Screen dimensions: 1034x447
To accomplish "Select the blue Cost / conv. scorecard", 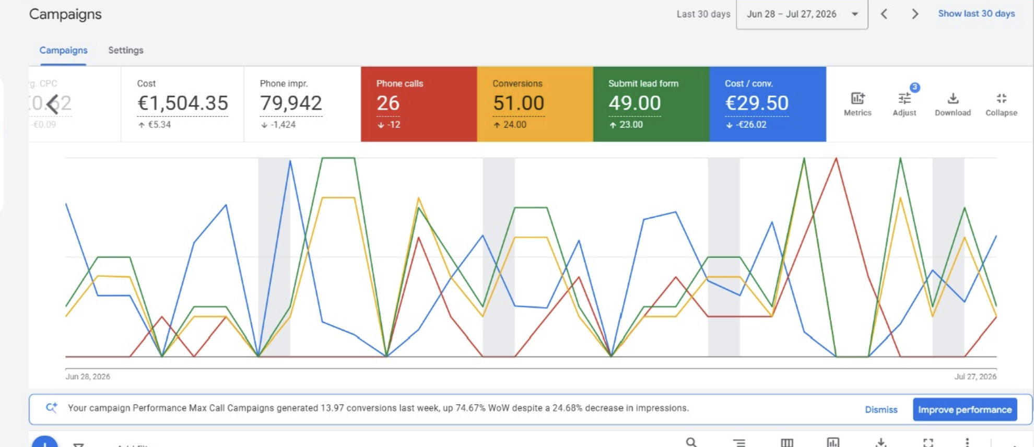I will click(768, 104).
